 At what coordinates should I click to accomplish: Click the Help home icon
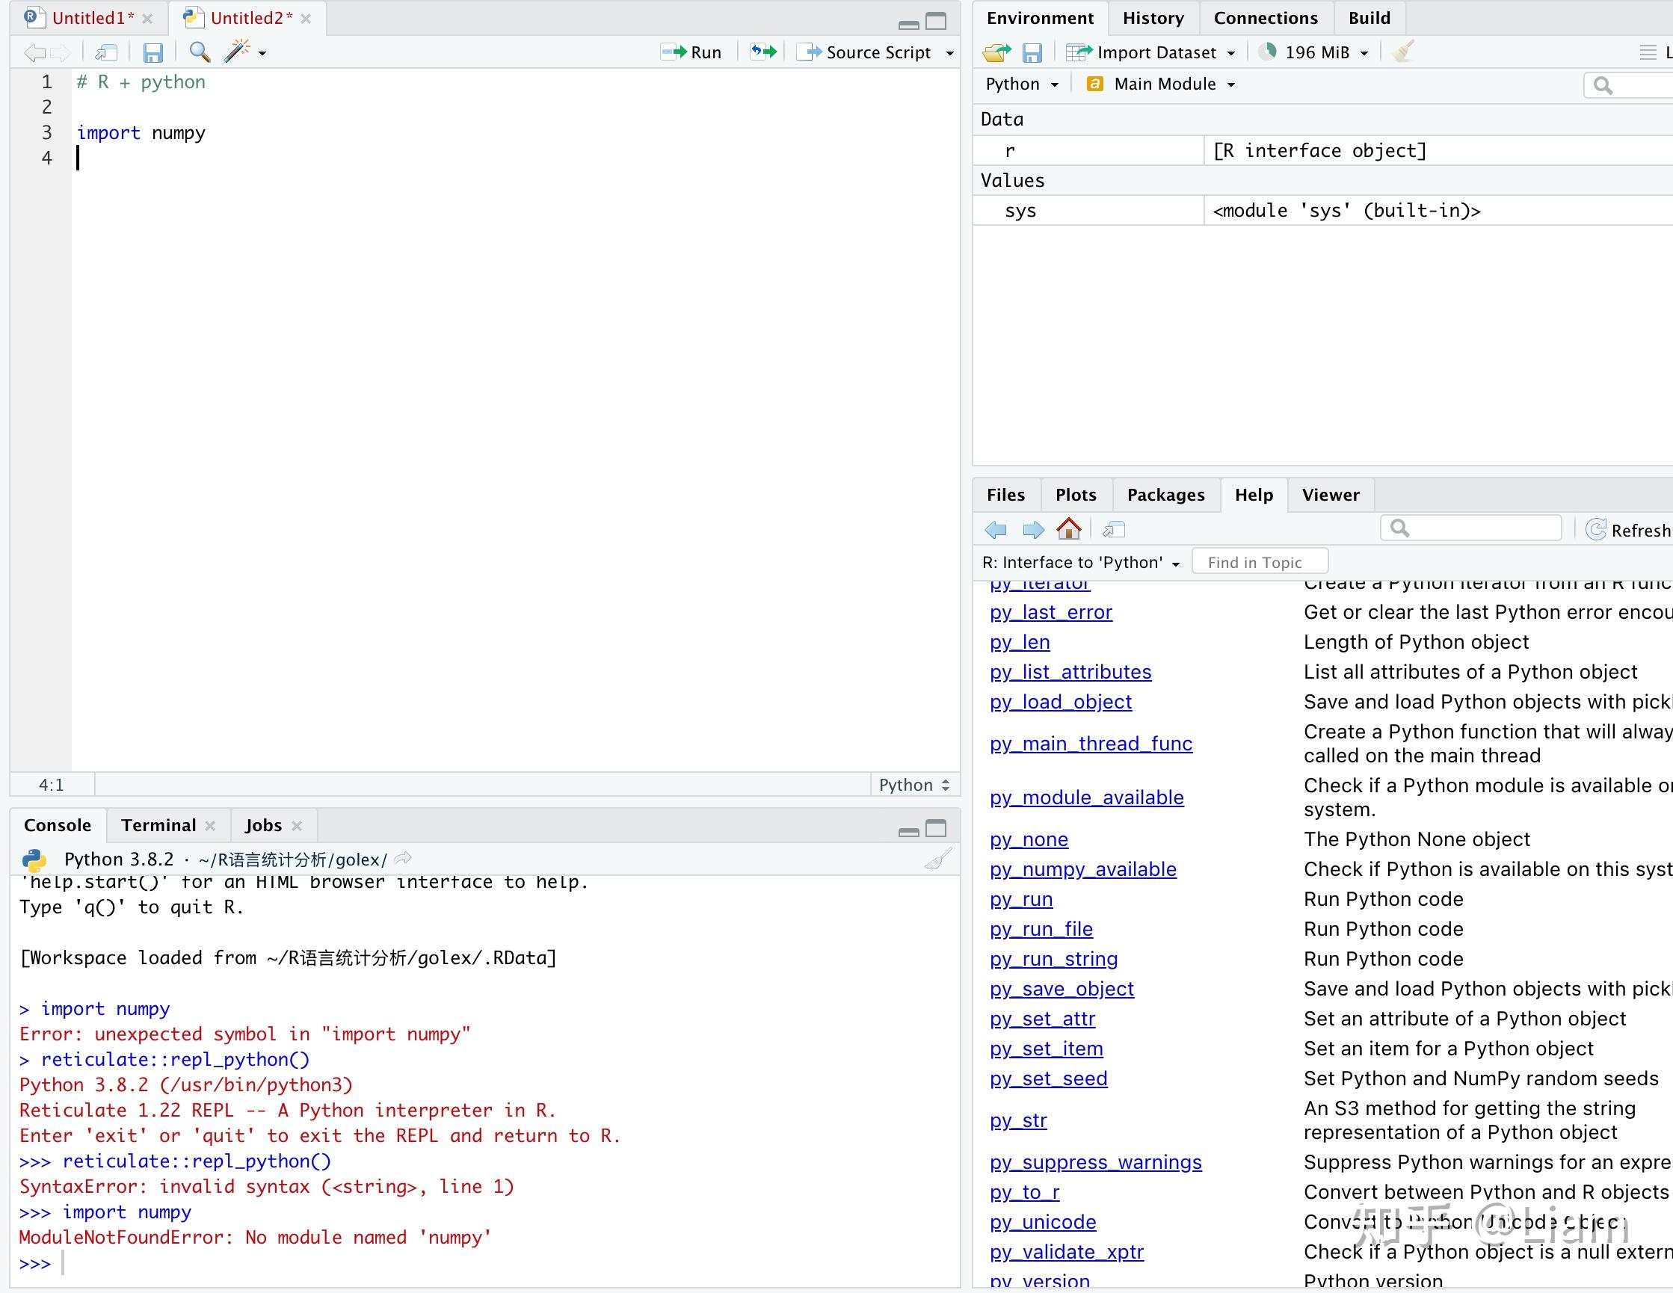click(x=1070, y=528)
